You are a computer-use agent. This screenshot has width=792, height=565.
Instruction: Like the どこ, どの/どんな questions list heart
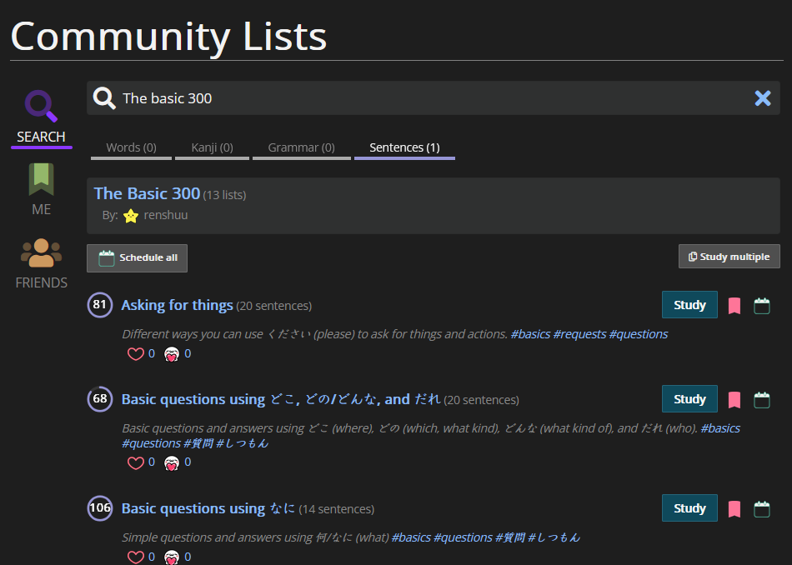[x=135, y=462]
